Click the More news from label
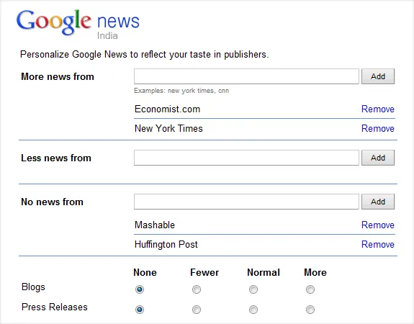The width and height of the screenshot is (414, 324). pyautogui.click(x=58, y=76)
